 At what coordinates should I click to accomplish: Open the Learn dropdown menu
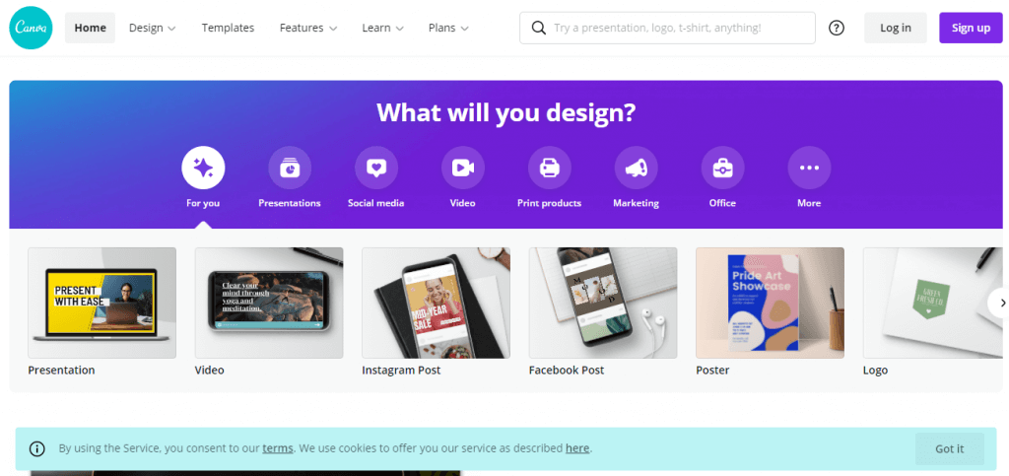[383, 28]
